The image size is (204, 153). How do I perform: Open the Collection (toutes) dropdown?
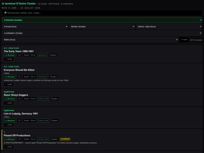pyautogui.click(x=102, y=20)
